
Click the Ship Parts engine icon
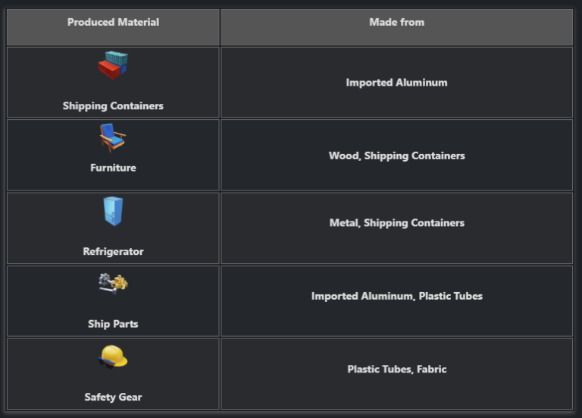pos(113,283)
